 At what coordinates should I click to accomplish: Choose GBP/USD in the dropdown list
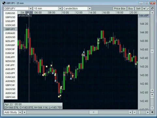pyautogui.click(x=10, y=17)
